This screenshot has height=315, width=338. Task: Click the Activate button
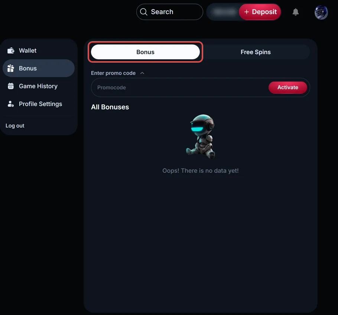288,87
